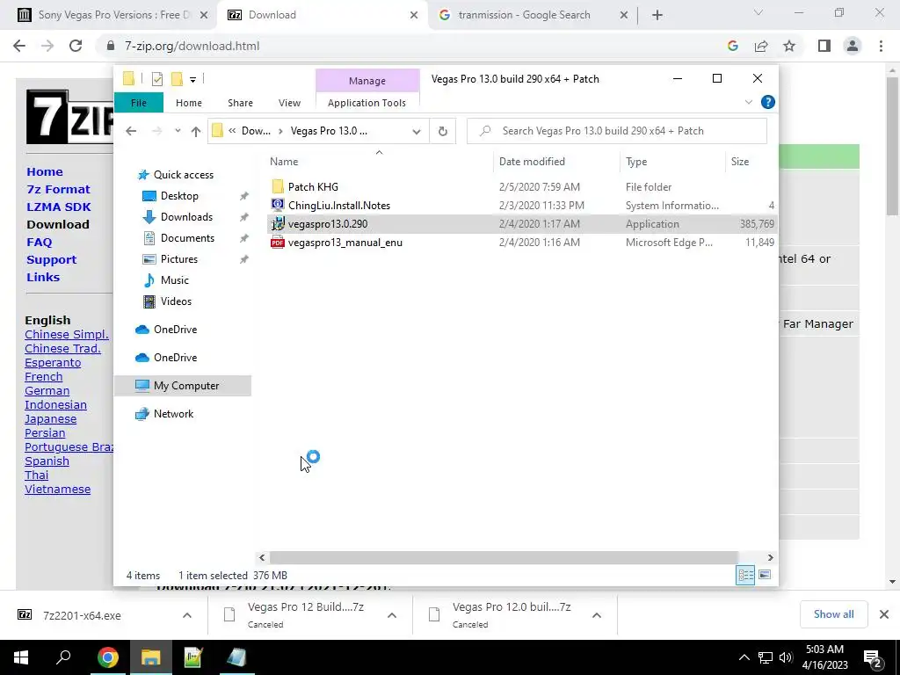Click Show all downloads button
The width and height of the screenshot is (900, 675).
[x=833, y=614]
